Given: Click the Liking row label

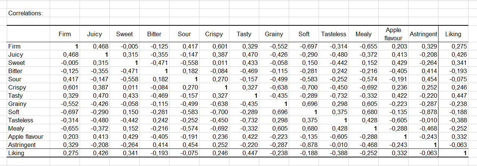Looking at the screenshot, I should click(16, 153).
